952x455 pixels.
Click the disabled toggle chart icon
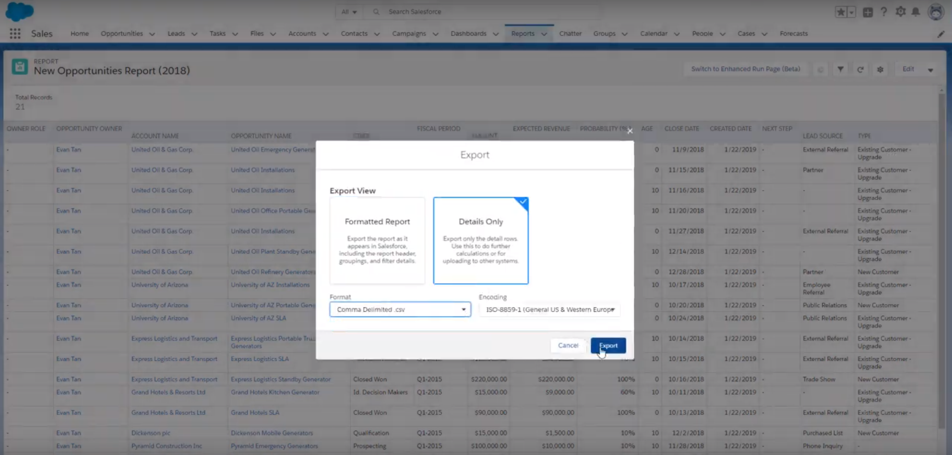tap(821, 69)
